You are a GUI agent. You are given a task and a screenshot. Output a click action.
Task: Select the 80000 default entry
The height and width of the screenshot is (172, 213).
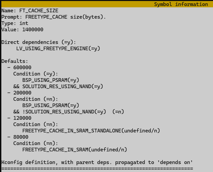point(21,137)
